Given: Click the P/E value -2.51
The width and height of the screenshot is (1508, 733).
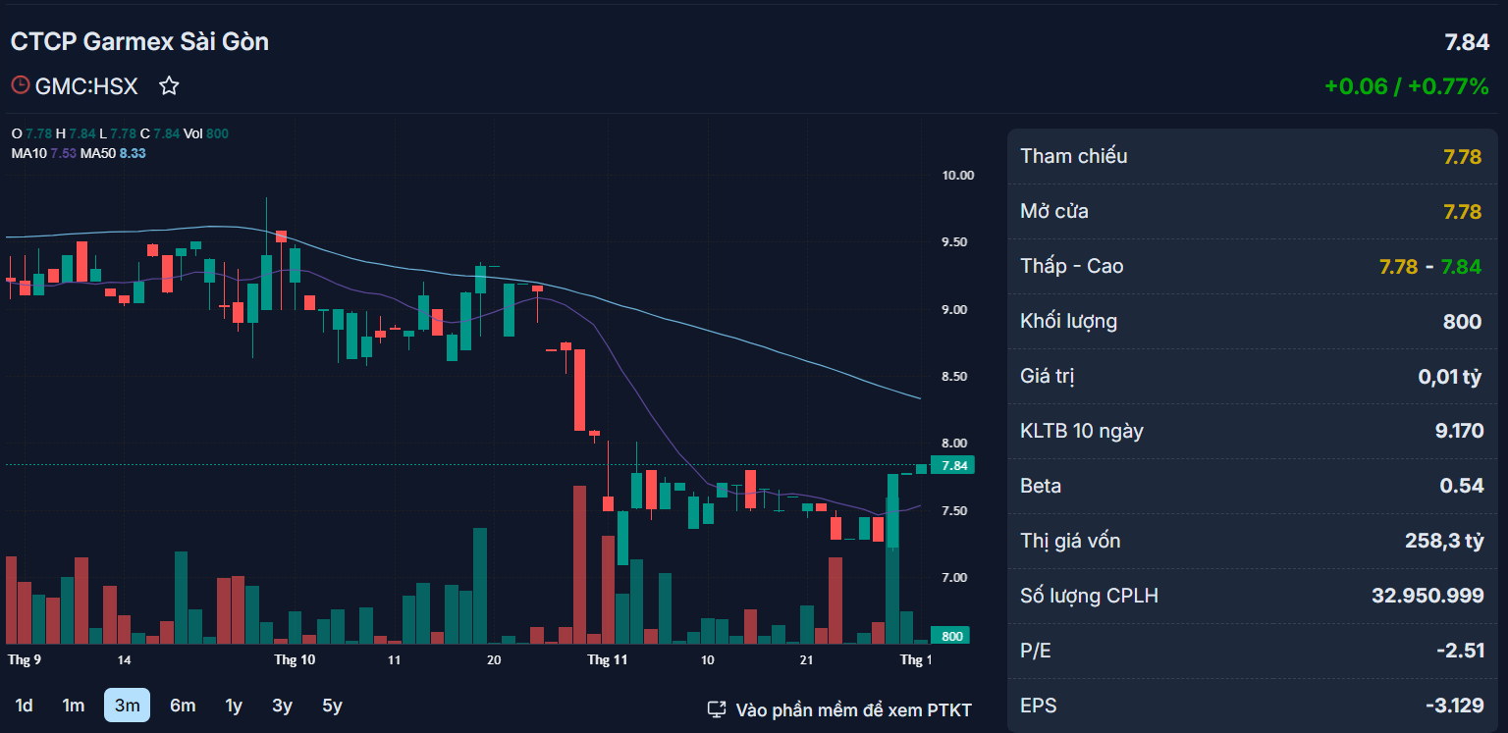Looking at the screenshot, I should pyautogui.click(x=1459, y=651).
